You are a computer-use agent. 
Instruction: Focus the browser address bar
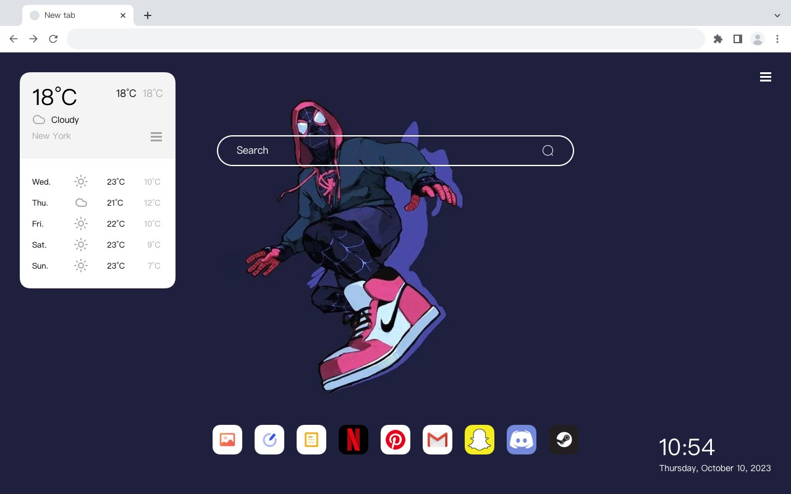(x=386, y=39)
